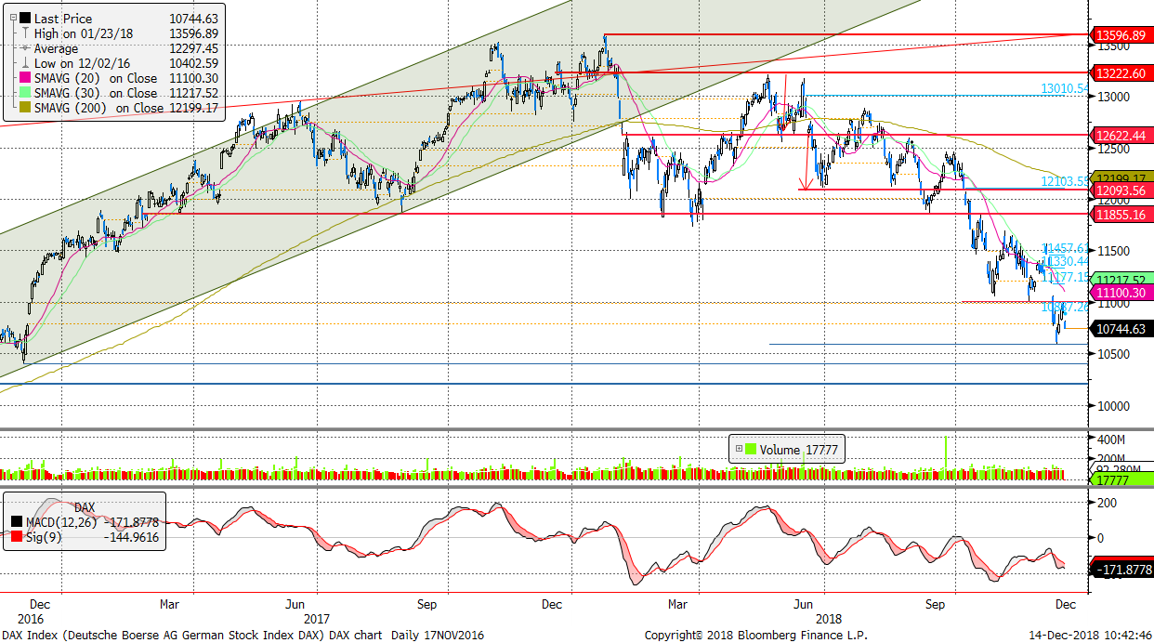Click the green Volume legend swatch
Screen dimensions: 1154x643
tap(751, 450)
